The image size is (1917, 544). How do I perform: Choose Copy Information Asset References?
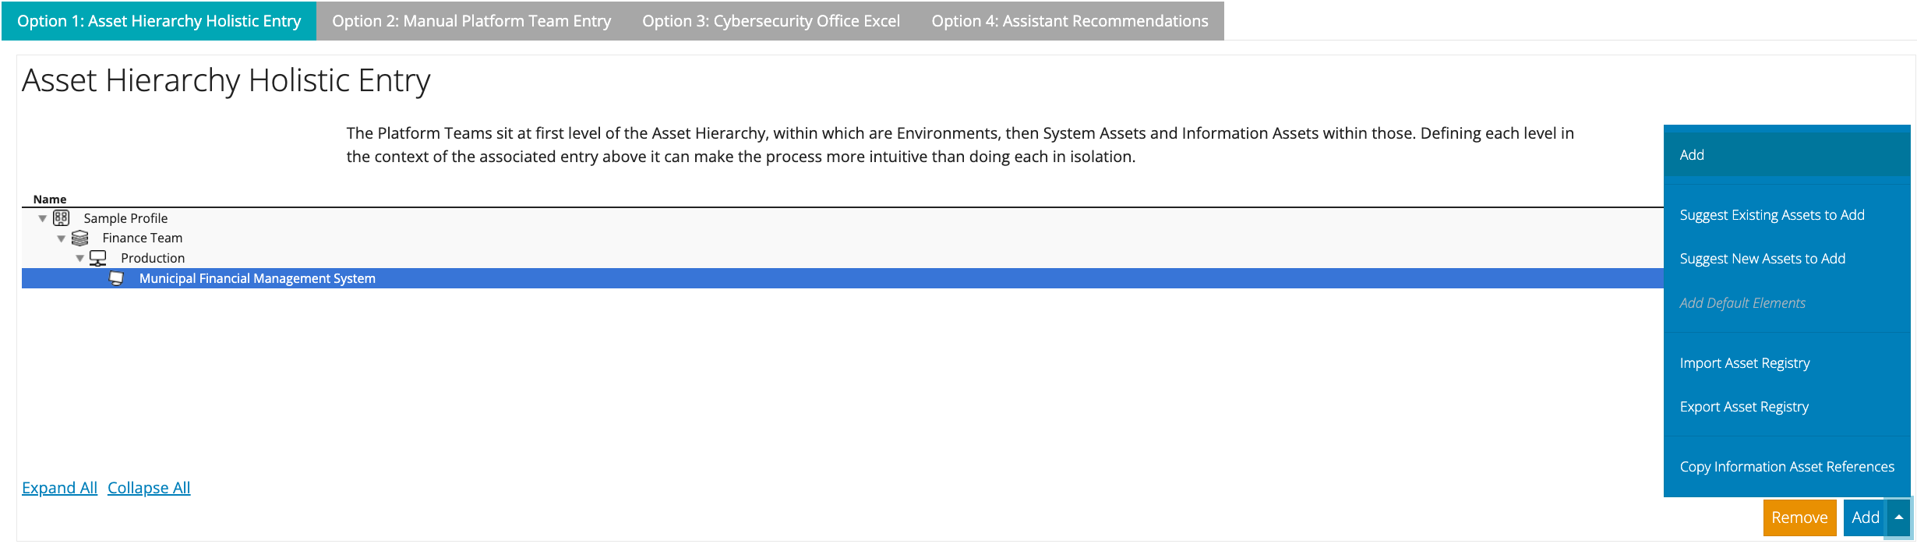[x=1787, y=467]
